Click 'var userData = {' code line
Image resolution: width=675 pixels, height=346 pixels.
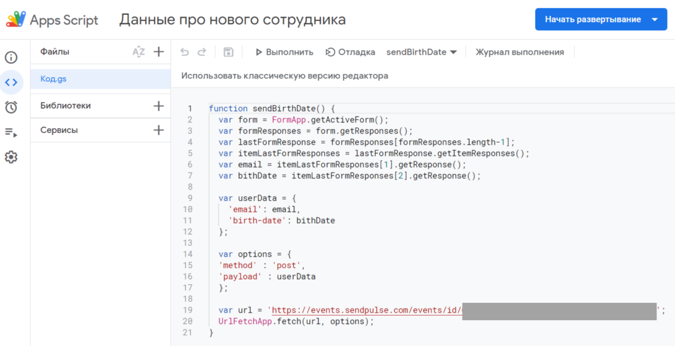point(257,198)
